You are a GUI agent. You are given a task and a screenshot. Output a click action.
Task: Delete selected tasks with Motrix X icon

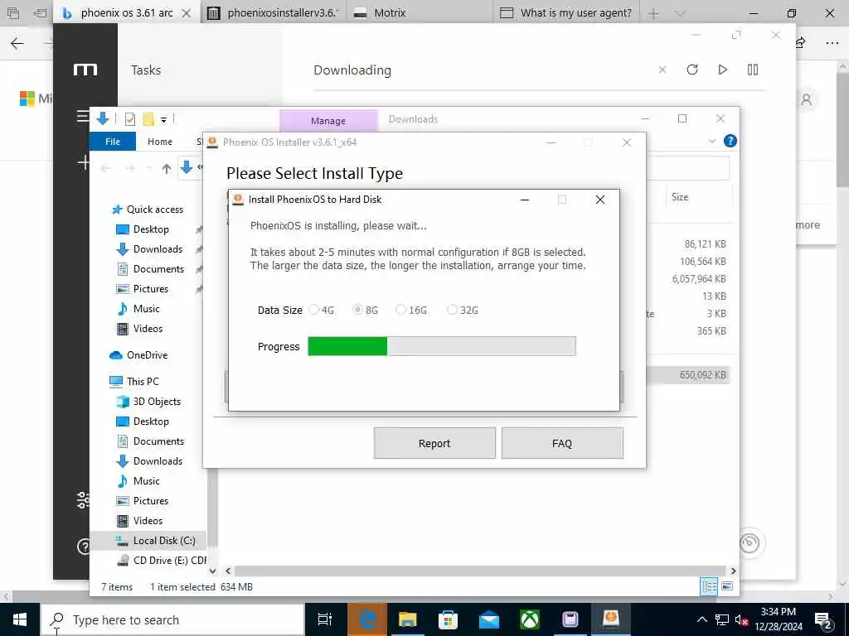pyautogui.click(x=662, y=70)
